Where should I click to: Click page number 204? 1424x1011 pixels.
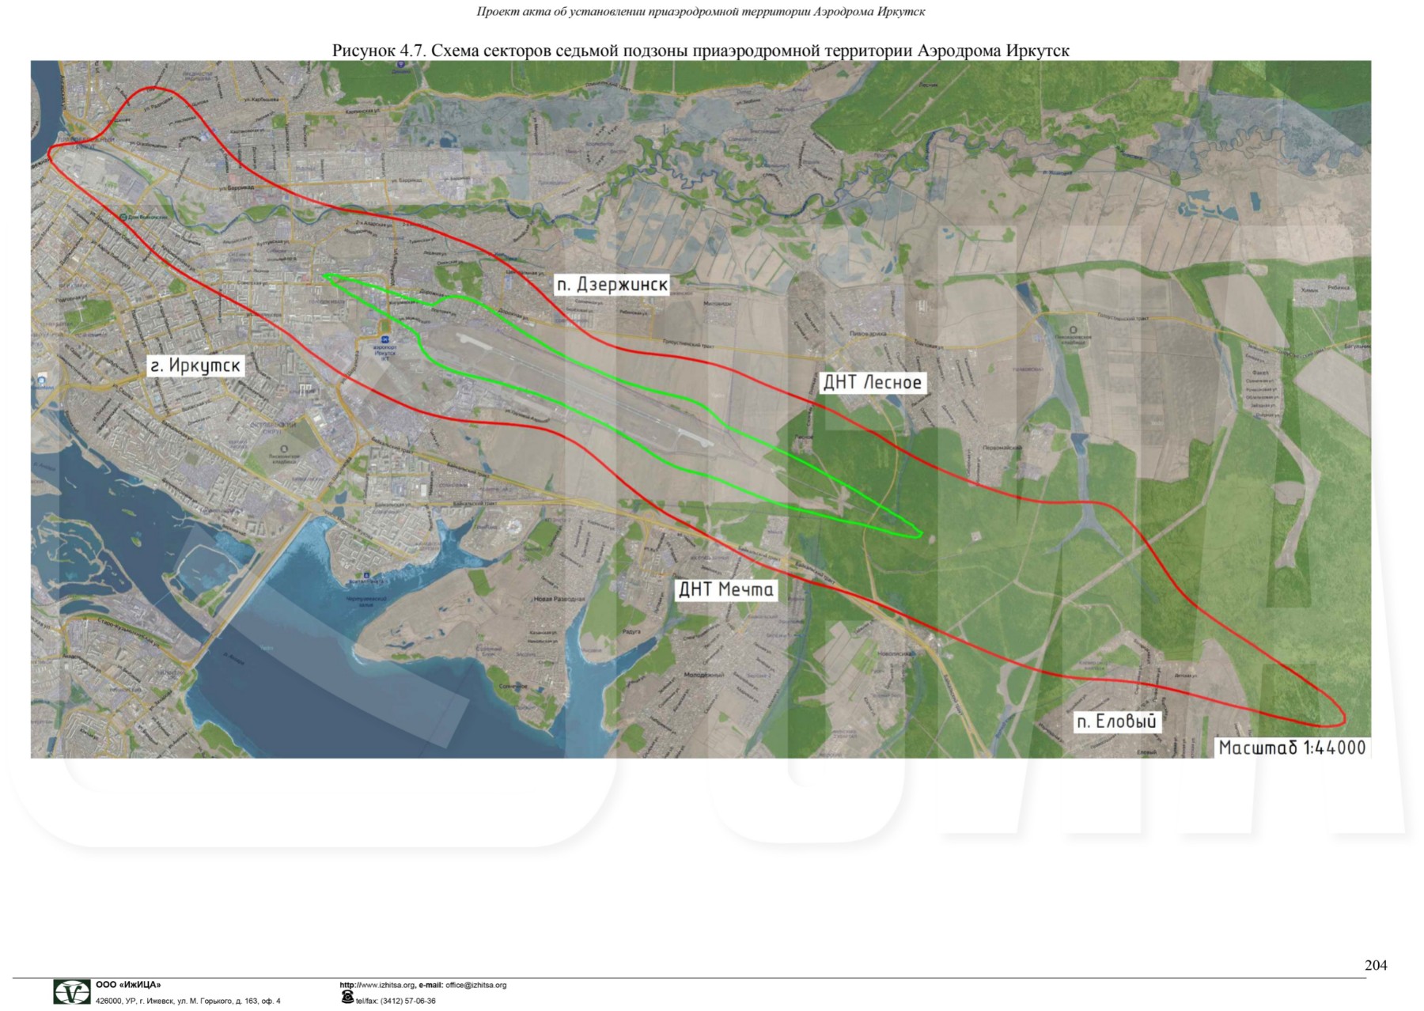tap(1375, 964)
